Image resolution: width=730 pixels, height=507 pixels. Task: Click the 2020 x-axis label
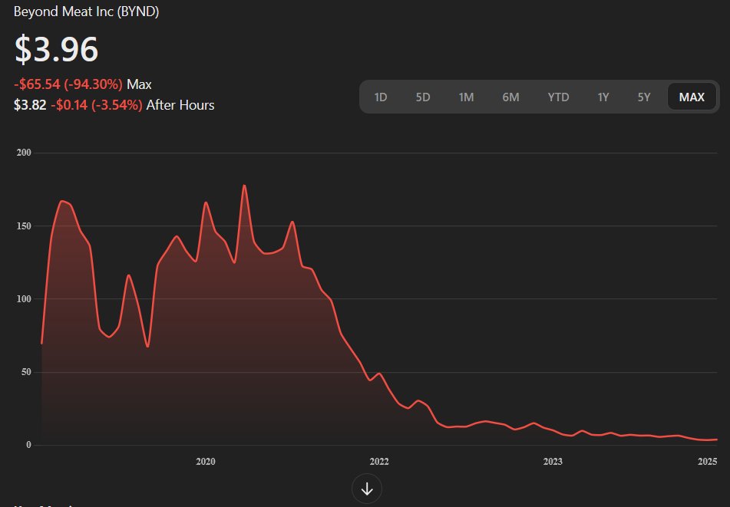tap(205, 462)
